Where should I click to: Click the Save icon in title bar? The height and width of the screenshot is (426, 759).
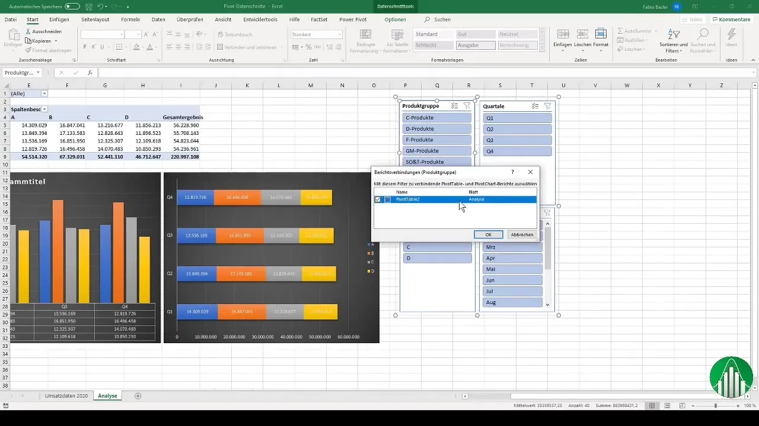tap(88, 6)
